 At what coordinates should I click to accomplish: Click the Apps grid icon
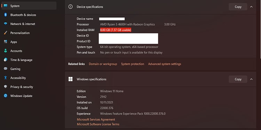pyautogui.click(x=6, y=42)
